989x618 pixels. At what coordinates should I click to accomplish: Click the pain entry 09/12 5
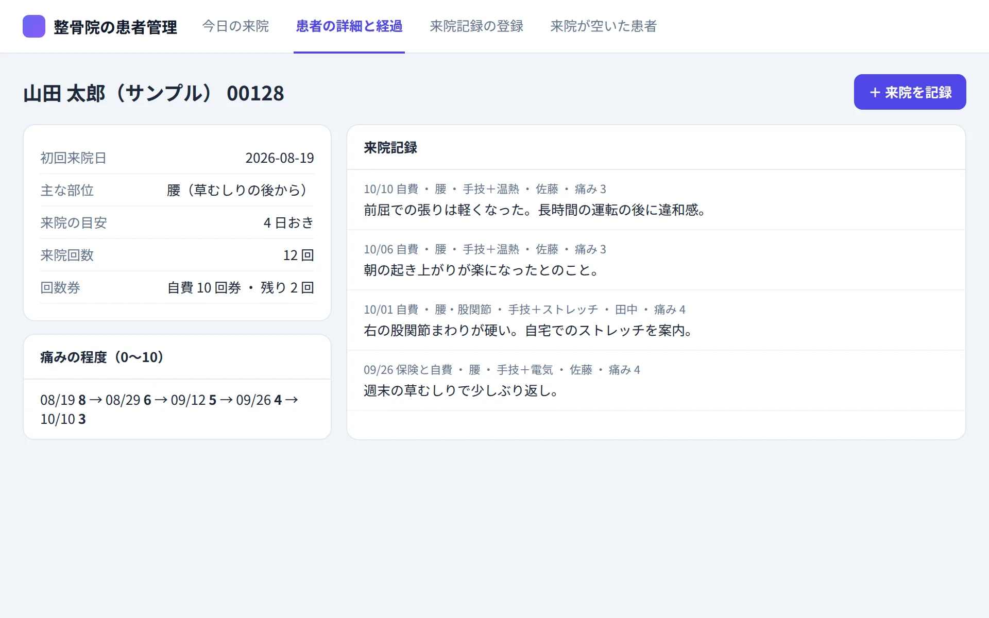pos(194,400)
